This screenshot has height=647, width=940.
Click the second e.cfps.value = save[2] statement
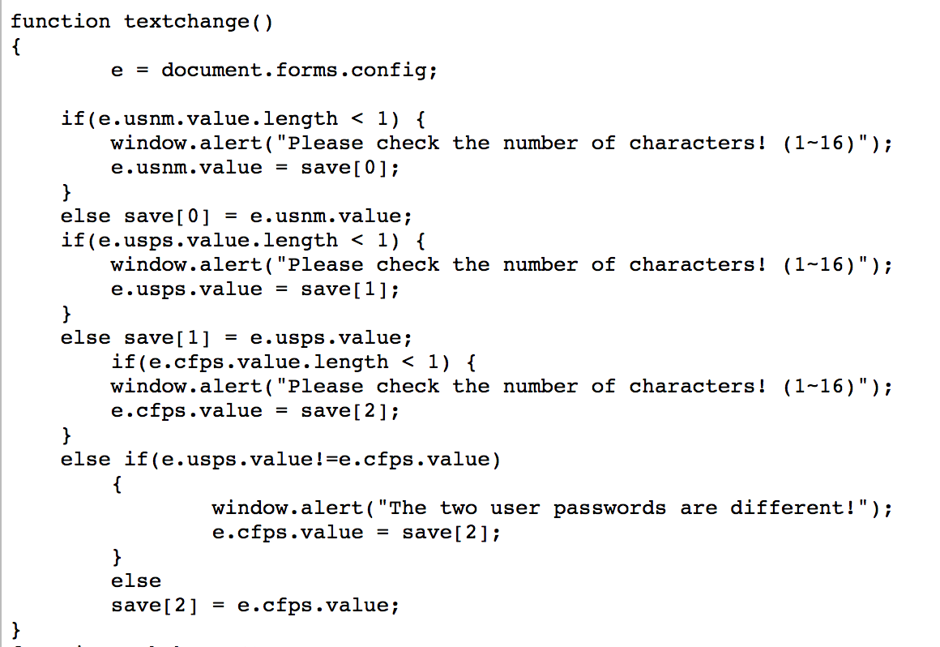356,533
